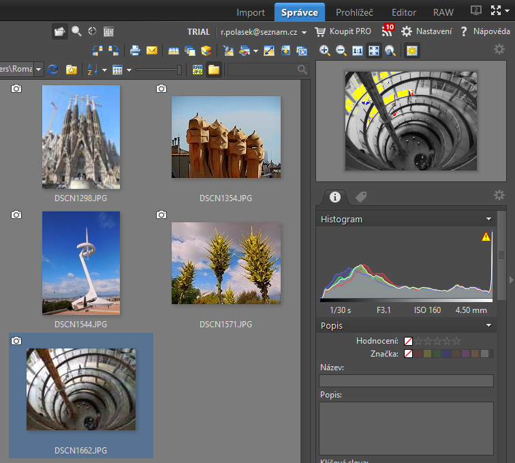Send photo by email envelope icon
Screen dimensions: 515x463
tap(152, 50)
